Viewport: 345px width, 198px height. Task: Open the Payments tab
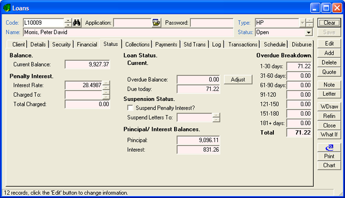click(x=166, y=44)
